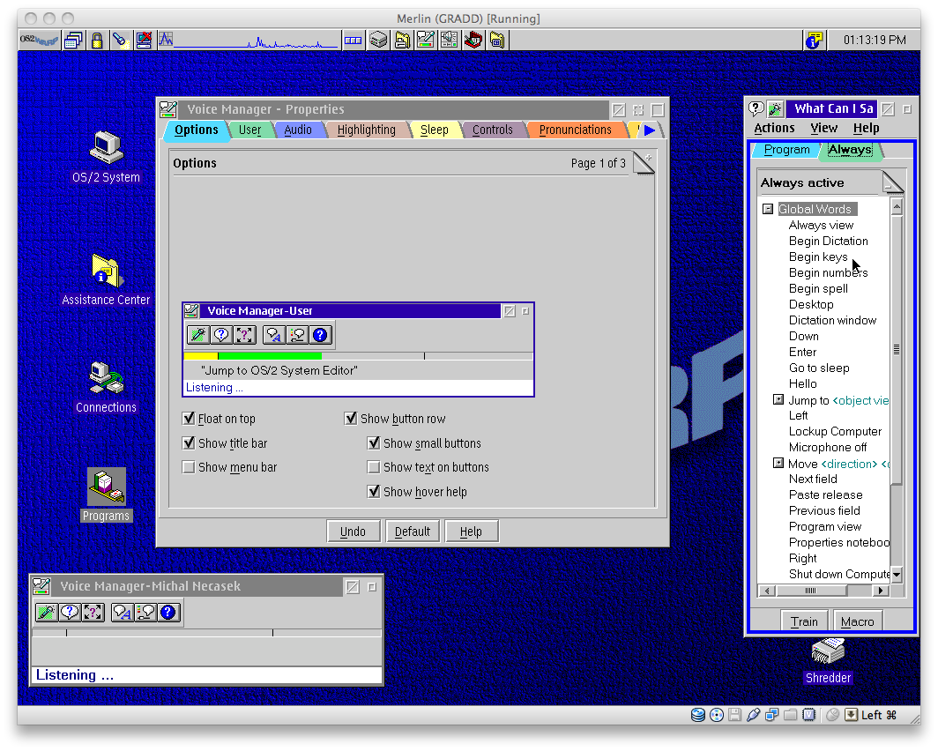
Task: Select 'Go to sleep' in the command list
Action: coord(819,368)
